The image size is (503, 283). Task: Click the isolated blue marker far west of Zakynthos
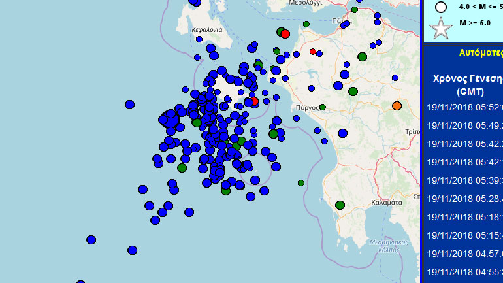click(129, 104)
